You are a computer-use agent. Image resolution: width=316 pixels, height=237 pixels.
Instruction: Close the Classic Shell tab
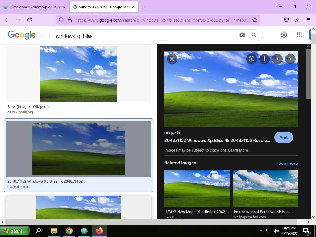64,7
